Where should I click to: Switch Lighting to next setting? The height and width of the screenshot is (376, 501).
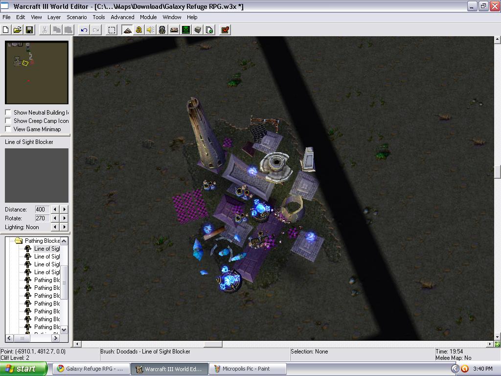point(64,227)
